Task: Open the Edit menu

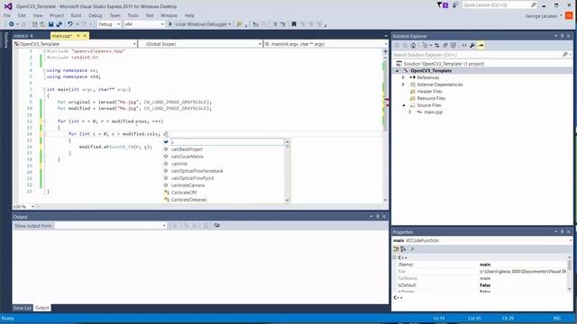Action: click(22, 15)
